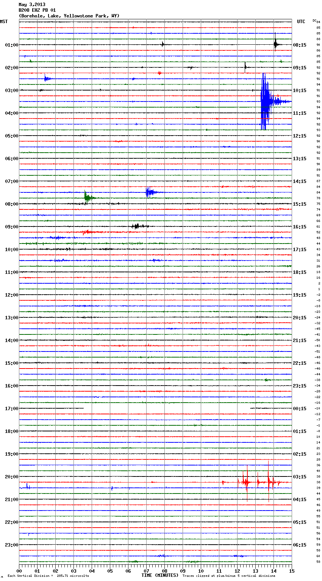Click the 14:15 UTC time label
Image resolution: width=322 pixels, height=581 pixels.
[x=300, y=181]
